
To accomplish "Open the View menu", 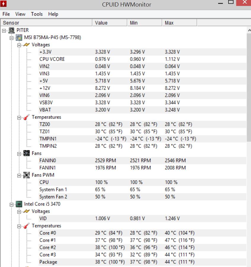I will [20, 14].
